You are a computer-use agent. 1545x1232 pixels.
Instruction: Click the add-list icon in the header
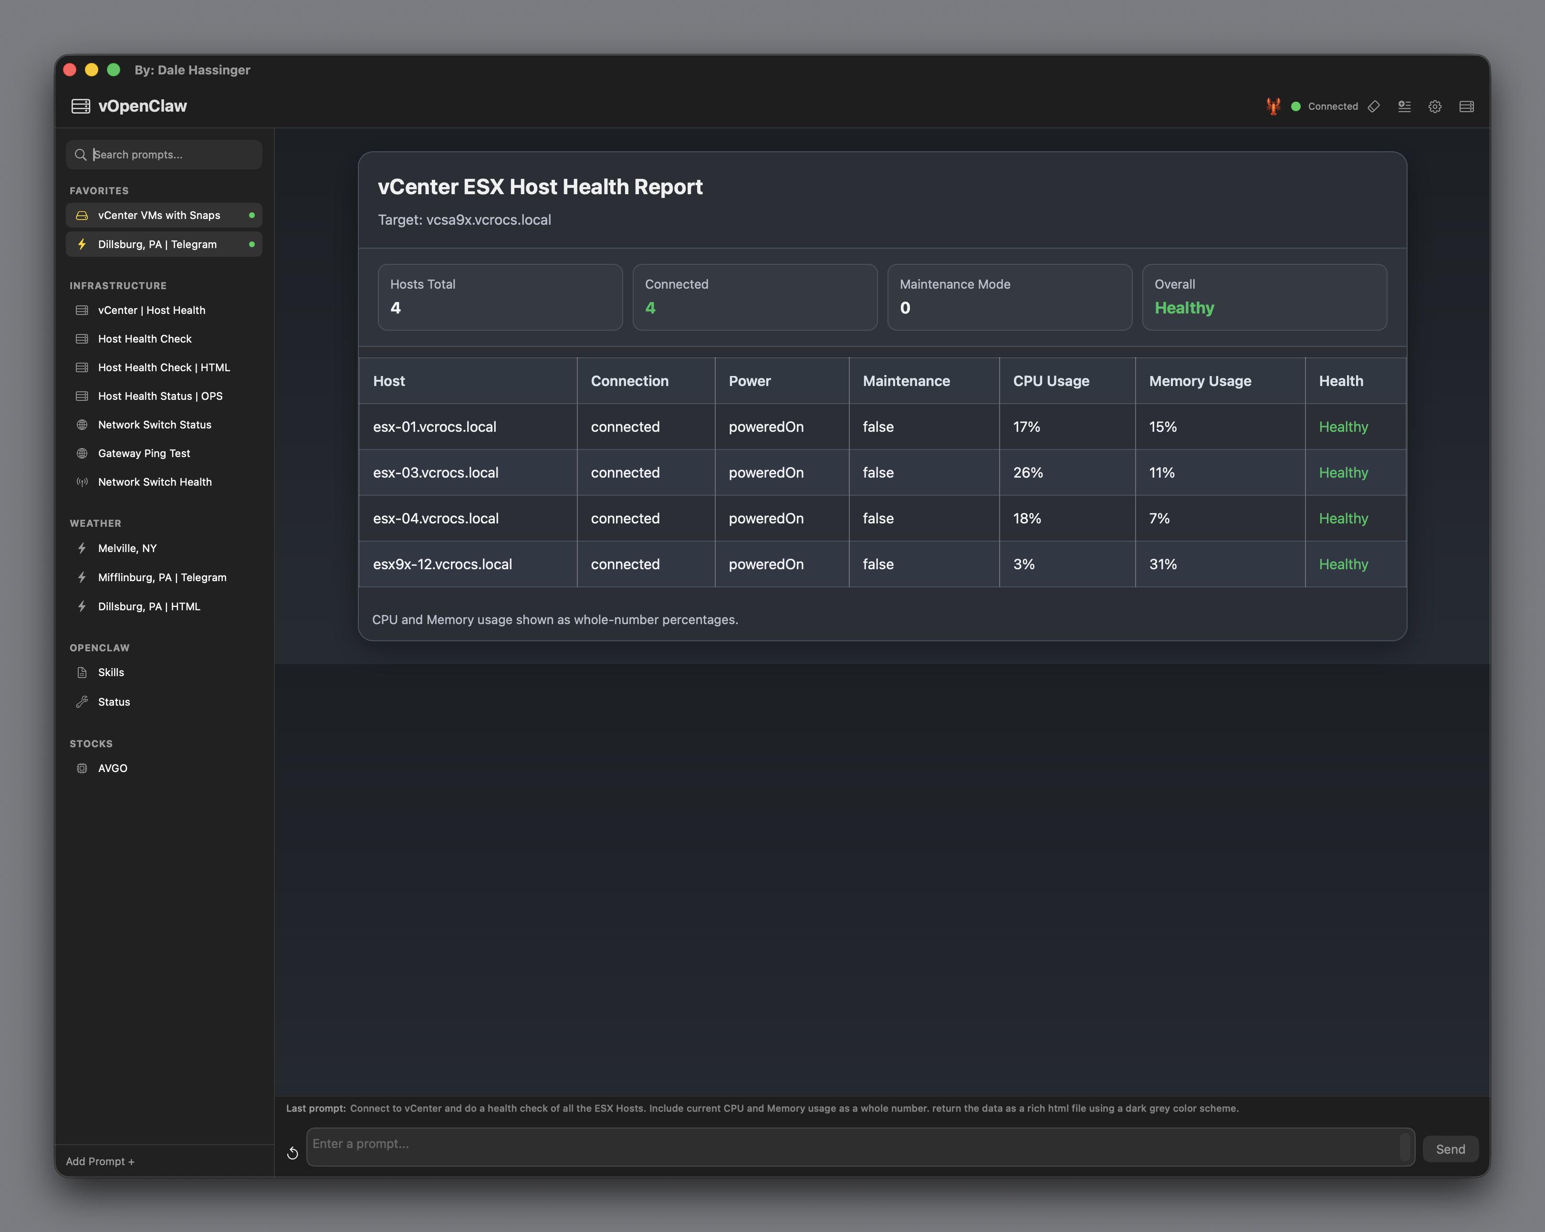coord(1405,106)
